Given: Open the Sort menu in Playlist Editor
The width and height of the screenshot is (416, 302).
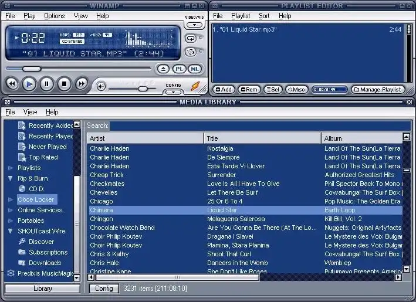Looking at the screenshot, I should pos(264,16).
